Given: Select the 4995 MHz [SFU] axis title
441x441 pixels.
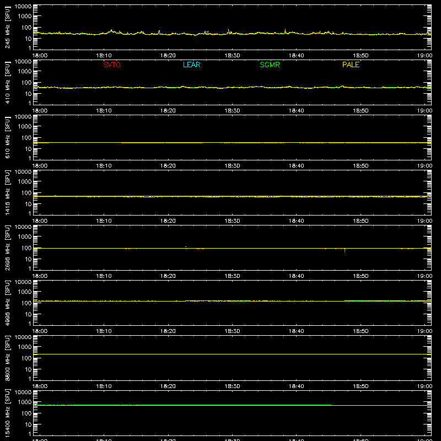Looking at the screenshot, I should pyautogui.click(x=8, y=303).
